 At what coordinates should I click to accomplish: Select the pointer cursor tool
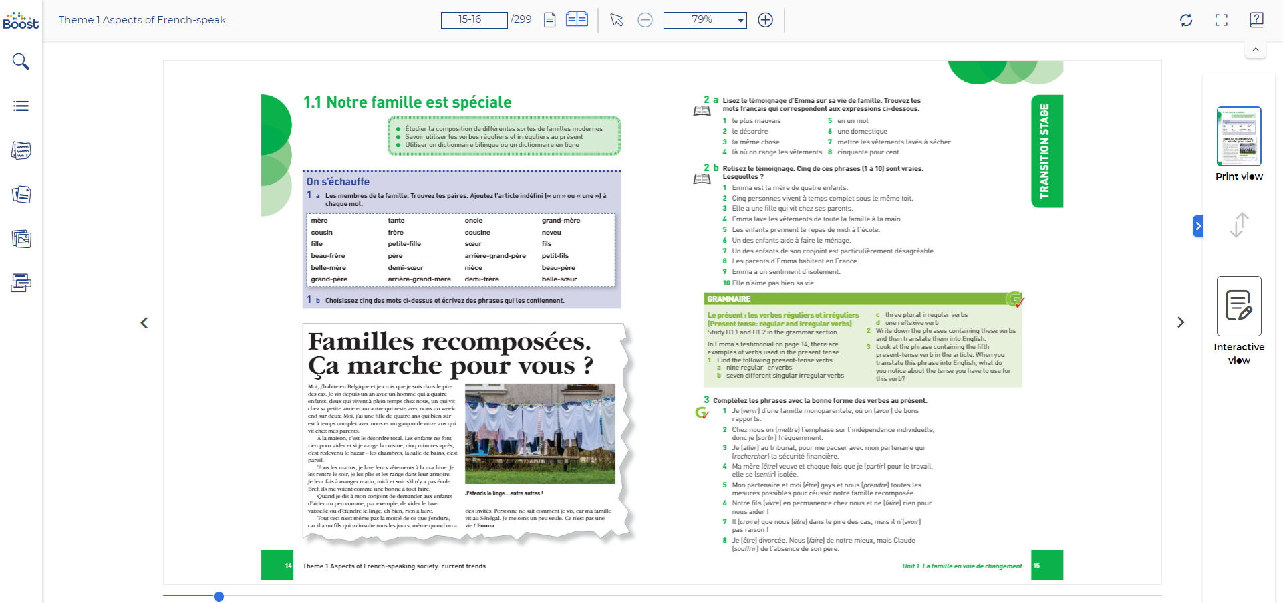616,20
